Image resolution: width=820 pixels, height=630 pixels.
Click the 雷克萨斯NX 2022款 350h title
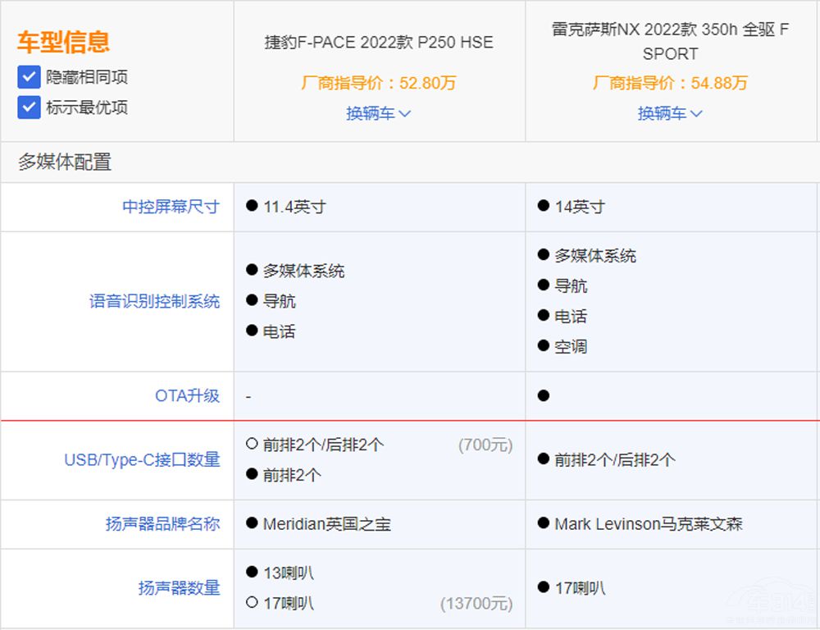click(670, 42)
